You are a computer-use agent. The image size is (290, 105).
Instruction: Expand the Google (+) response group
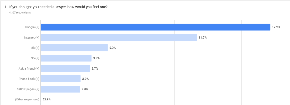pyautogui.click(x=32, y=27)
